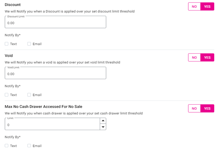This screenshot has width=216, height=149.
Task: Click Max No Cash Drawer Accessed heading
Action: coord(43,106)
